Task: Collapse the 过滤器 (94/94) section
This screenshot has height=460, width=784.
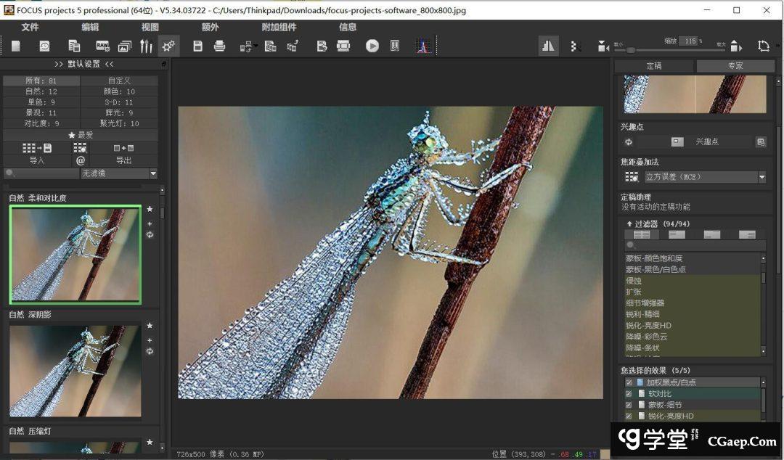Action: [629, 224]
